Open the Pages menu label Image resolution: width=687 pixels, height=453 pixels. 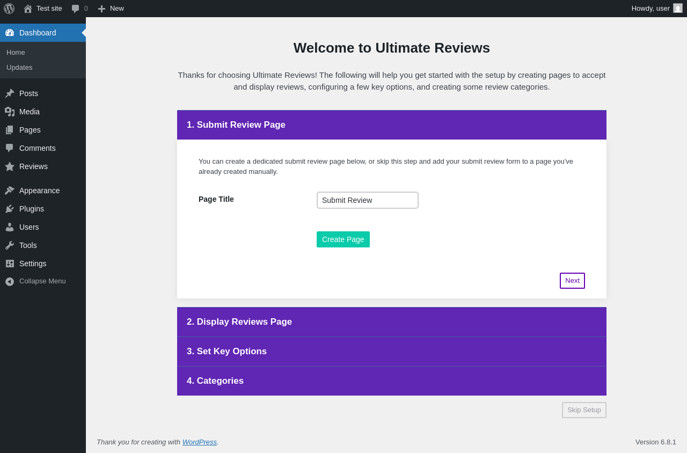click(x=30, y=130)
